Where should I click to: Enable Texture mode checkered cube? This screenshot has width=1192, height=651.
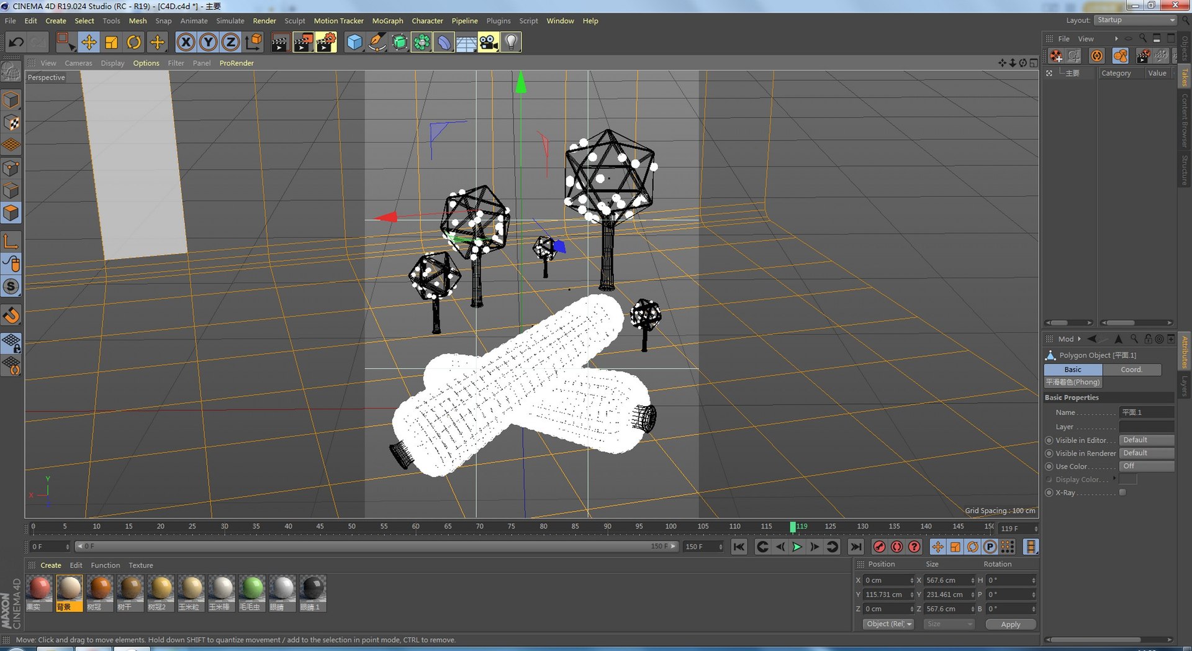point(11,122)
